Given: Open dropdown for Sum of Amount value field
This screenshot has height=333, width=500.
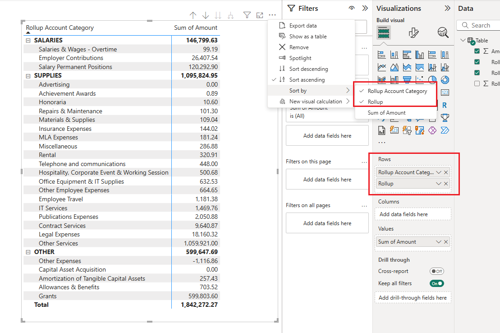Looking at the screenshot, I should [439, 242].
